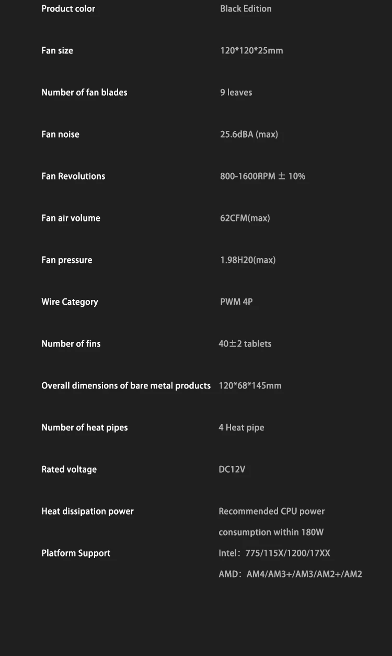
Task: Click the 25.6dBA (max) noise value
Action: pyautogui.click(x=249, y=135)
